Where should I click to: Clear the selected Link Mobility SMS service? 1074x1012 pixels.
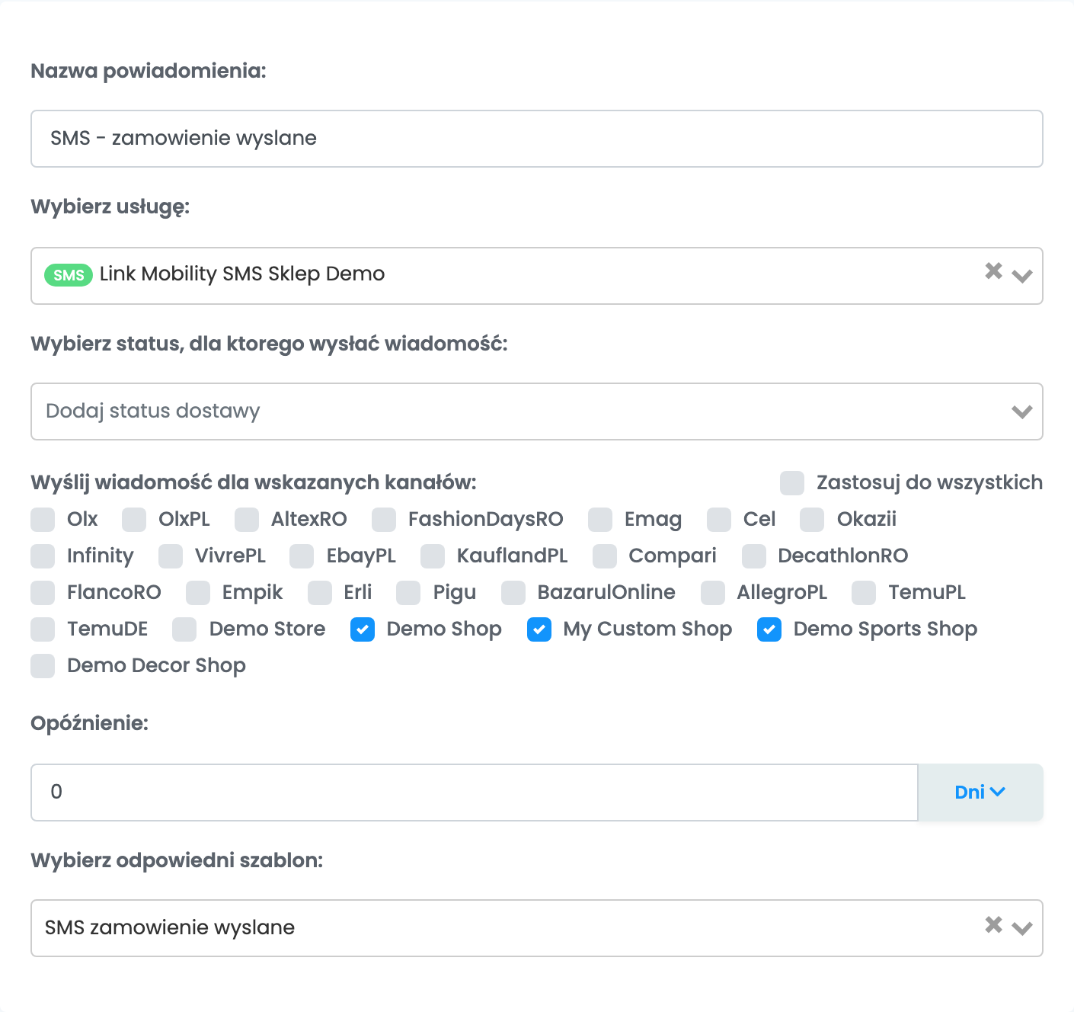pos(993,271)
